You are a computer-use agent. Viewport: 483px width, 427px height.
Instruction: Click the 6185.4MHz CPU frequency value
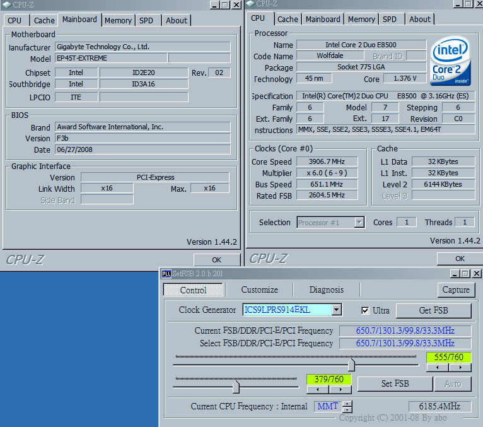(439, 406)
